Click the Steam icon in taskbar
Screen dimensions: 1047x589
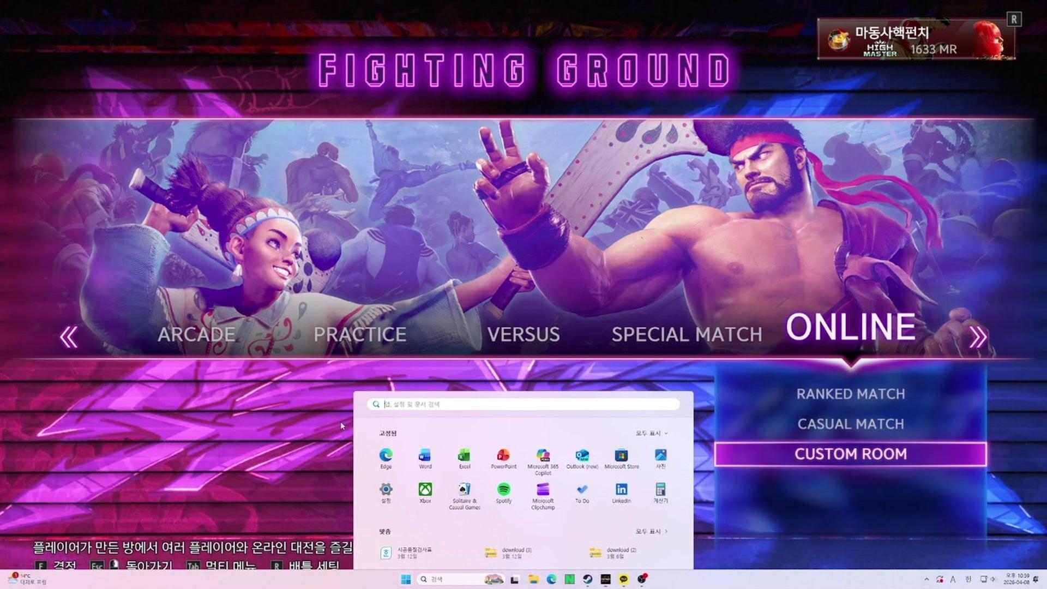tap(587, 579)
